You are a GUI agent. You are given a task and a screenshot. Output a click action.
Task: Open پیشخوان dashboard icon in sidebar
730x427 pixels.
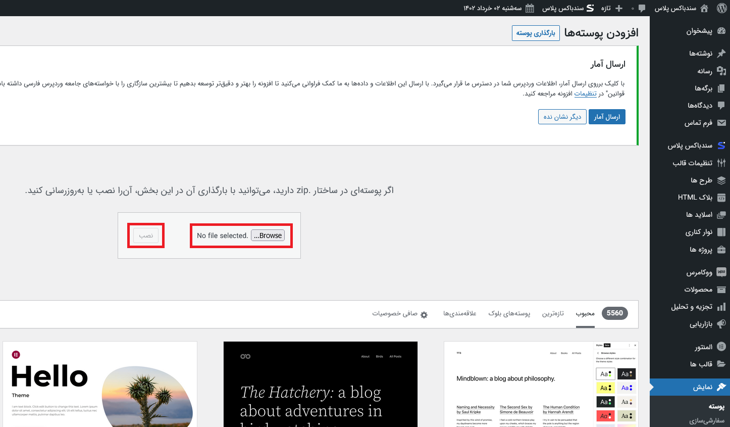721,31
